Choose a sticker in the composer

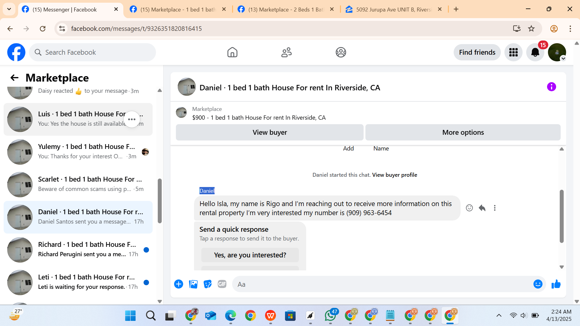tap(208, 284)
